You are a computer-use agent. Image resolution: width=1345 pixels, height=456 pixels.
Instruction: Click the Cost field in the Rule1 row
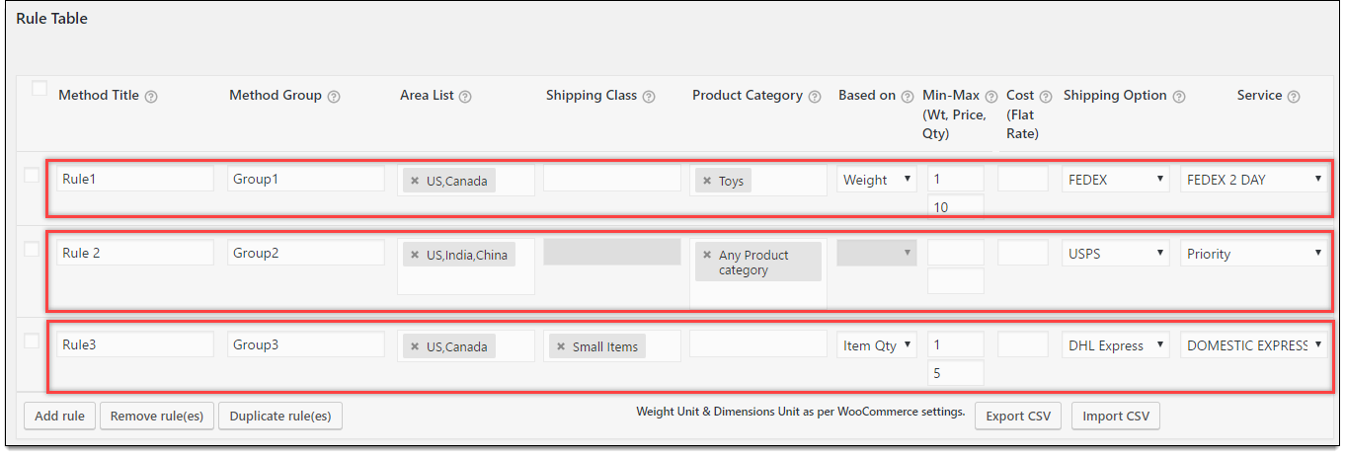(1023, 179)
